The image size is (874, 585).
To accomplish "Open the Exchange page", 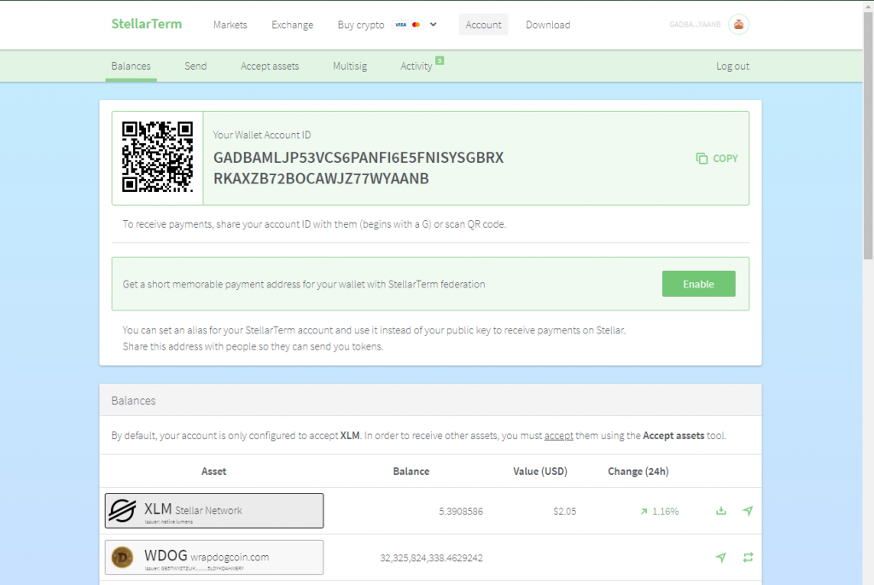I will click(x=292, y=25).
